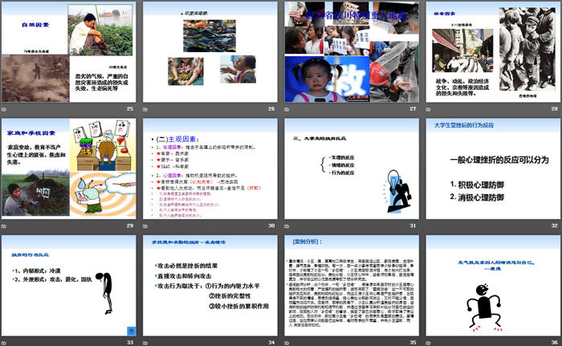Image resolution: width=562 pixels, height=346 pixels.
Task: Click the animation star icon under slide 33
Action: click(4, 343)
